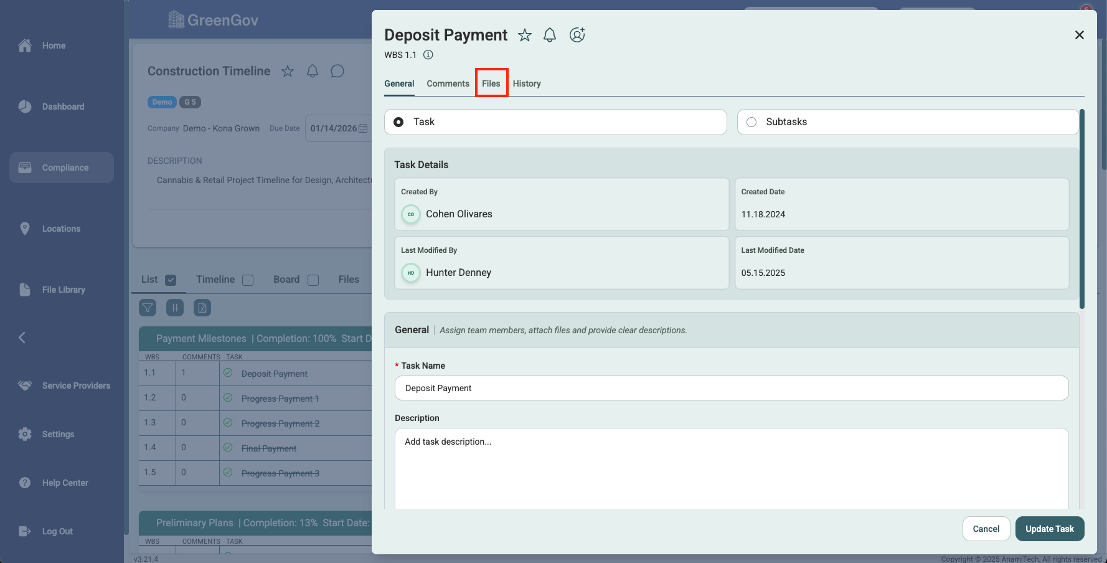Image resolution: width=1107 pixels, height=563 pixels.
Task: Collapse the sidebar with the left chevron
Action: (22, 338)
